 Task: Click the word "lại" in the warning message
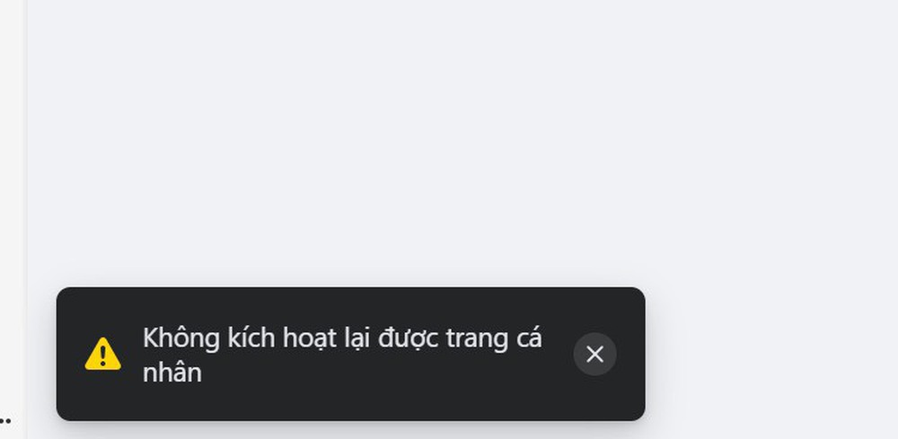click(357, 338)
